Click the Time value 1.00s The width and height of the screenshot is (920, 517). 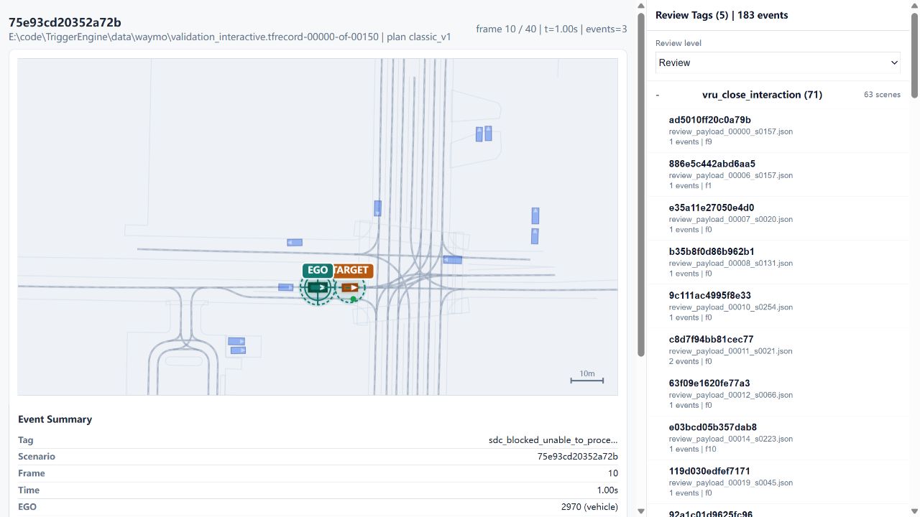(x=607, y=490)
